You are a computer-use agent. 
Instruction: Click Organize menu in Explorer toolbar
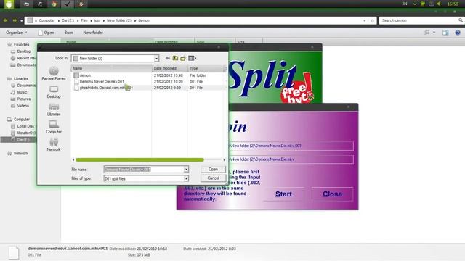pyautogui.click(x=16, y=33)
